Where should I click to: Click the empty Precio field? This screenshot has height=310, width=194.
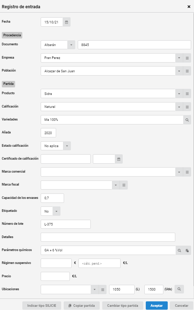coord(55,277)
